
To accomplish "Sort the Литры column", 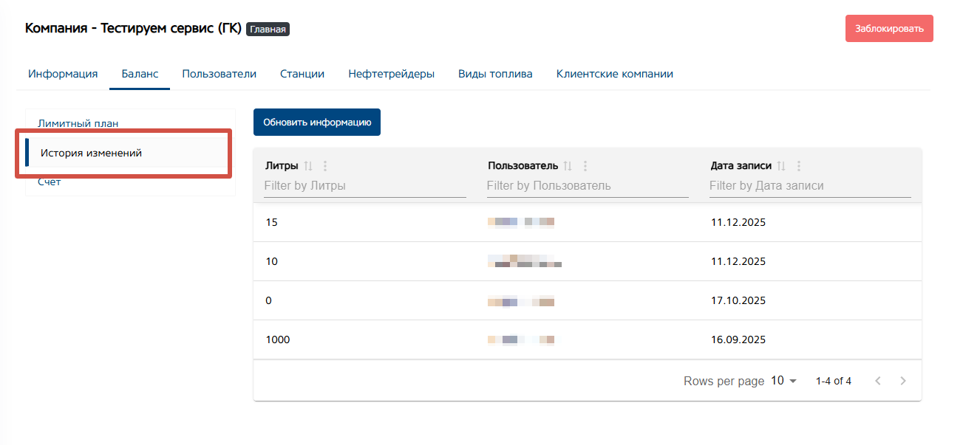I will (309, 166).
